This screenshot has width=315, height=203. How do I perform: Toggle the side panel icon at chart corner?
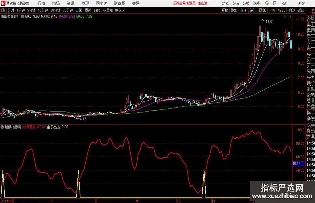point(289,17)
